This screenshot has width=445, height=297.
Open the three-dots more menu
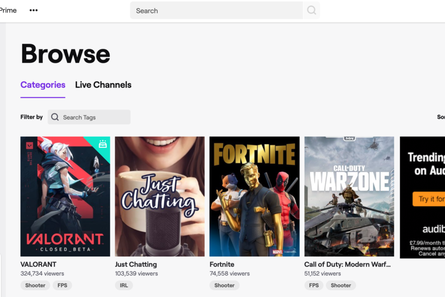pyautogui.click(x=34, y=10)
